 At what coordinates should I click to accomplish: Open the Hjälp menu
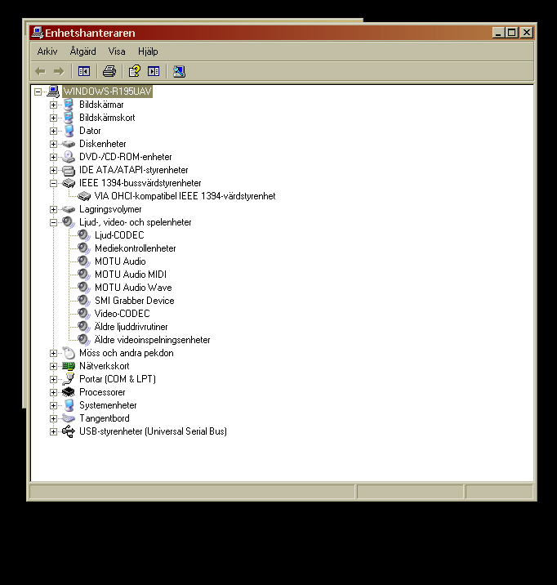coord(148,51)
